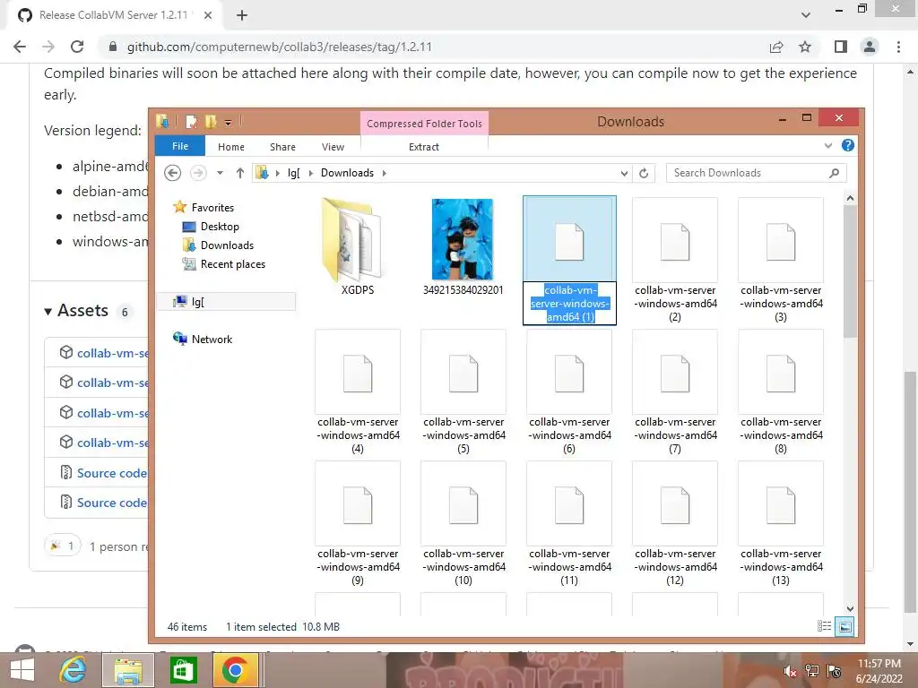Select the collab-vm-server-windows-amd64 (12) file

pyautogui.click(x=675, y=523)
